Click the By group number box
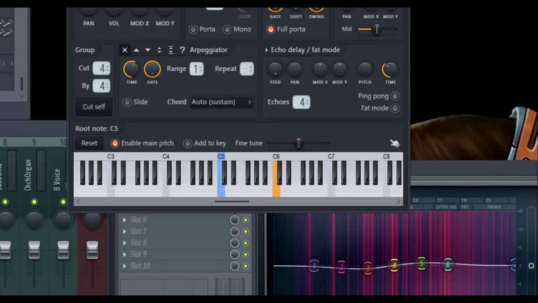 [101, 86]
